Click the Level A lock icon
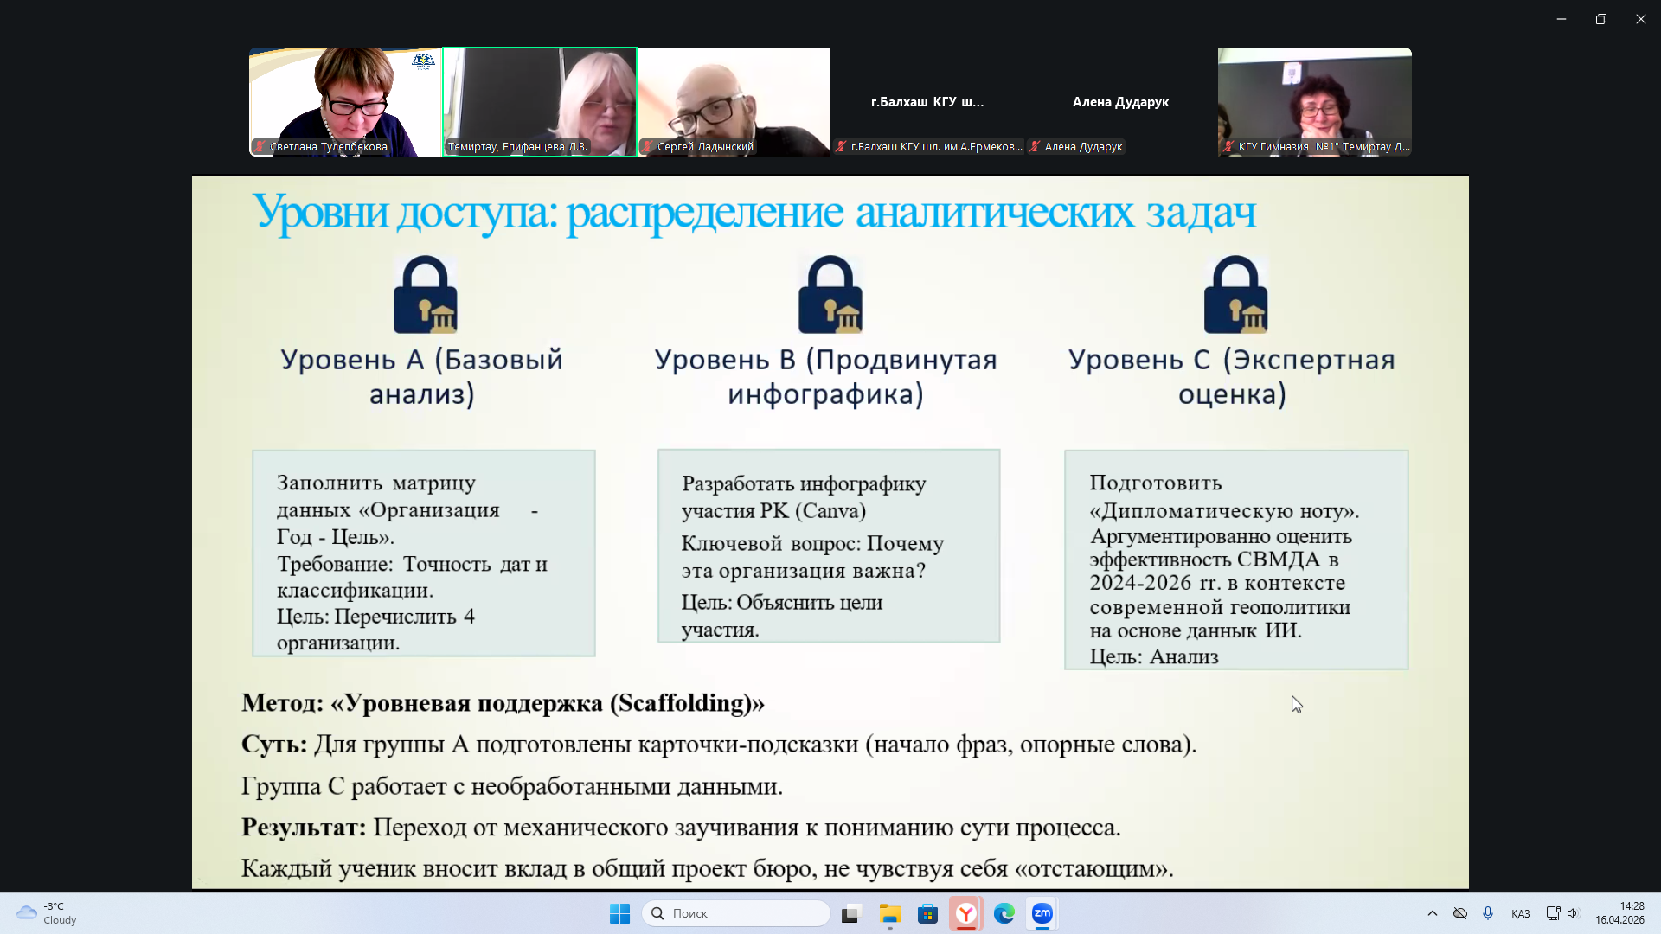The width and height of the screenshot is (1661, 934). pos(425,294)
